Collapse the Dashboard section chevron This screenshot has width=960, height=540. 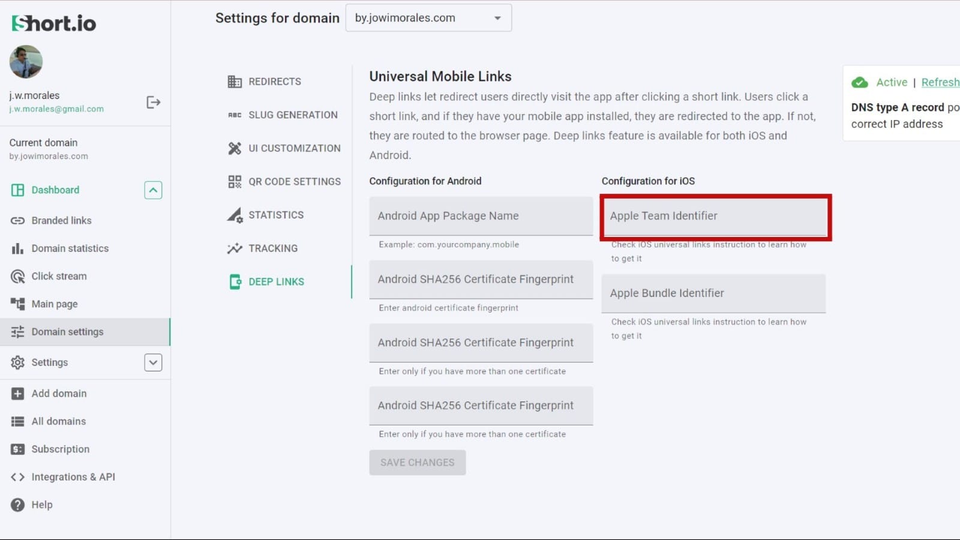(x=153, y=190)
